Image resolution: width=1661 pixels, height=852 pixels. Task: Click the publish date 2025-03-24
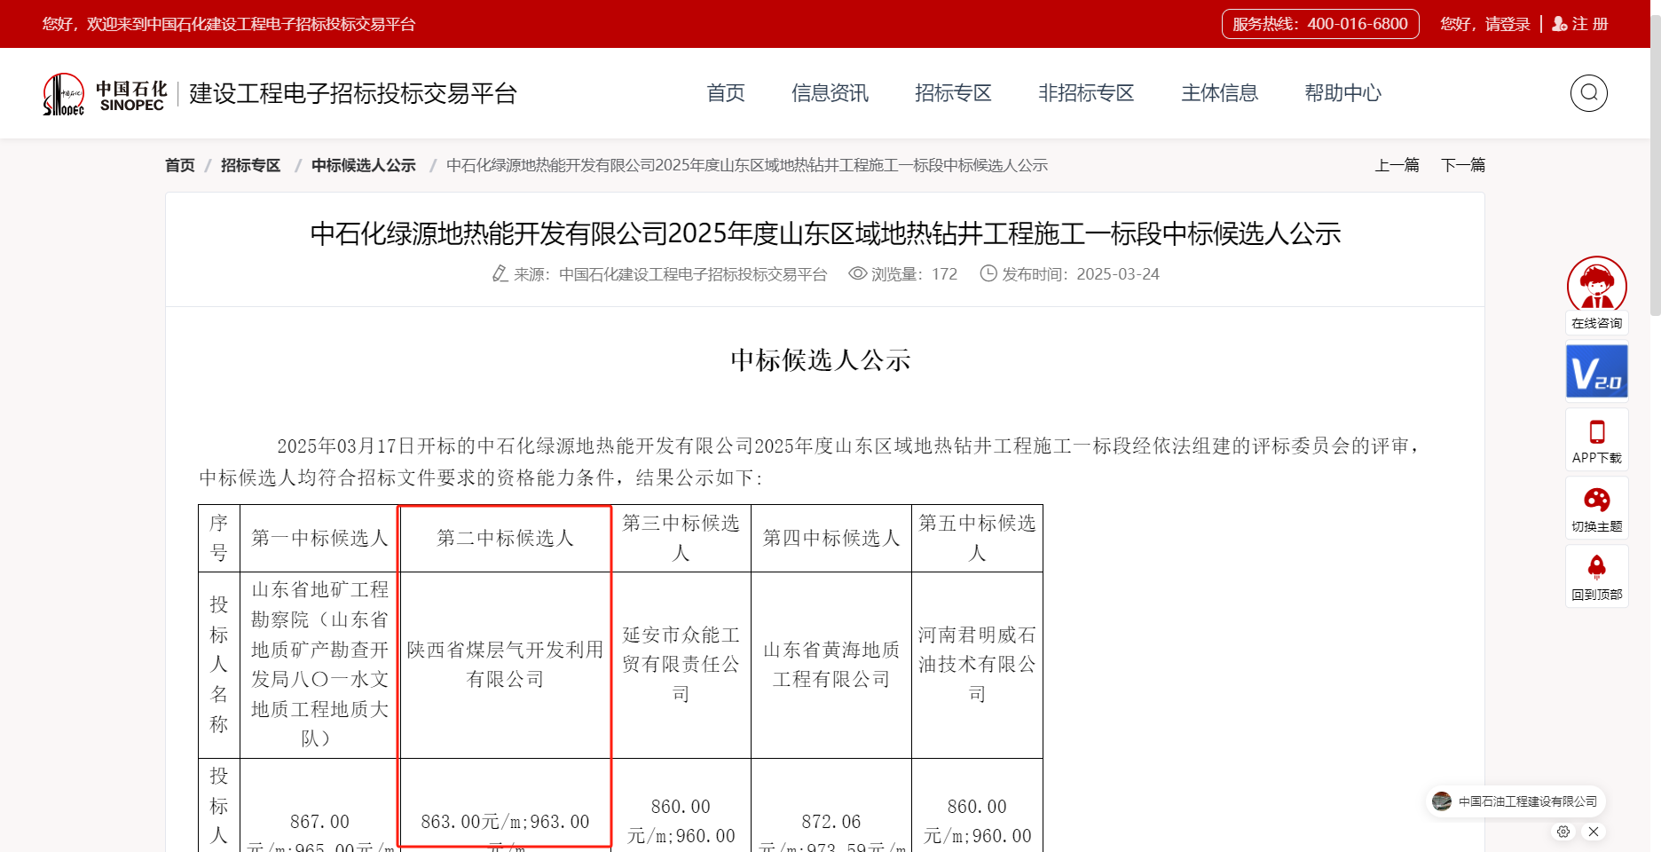tap(1118, 274)
